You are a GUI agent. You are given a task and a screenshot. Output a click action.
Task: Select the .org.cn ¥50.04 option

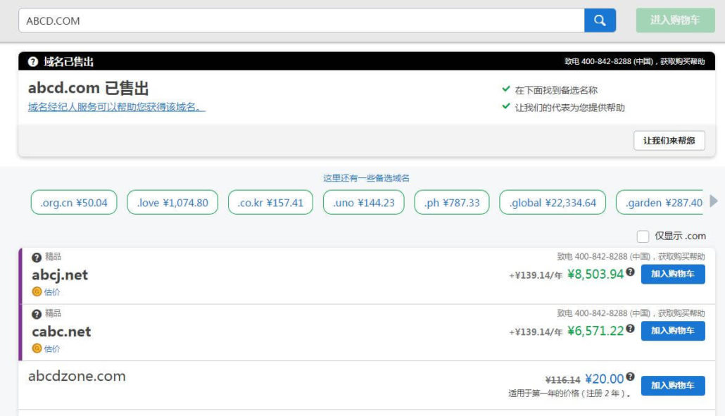(x=74, y=203)
